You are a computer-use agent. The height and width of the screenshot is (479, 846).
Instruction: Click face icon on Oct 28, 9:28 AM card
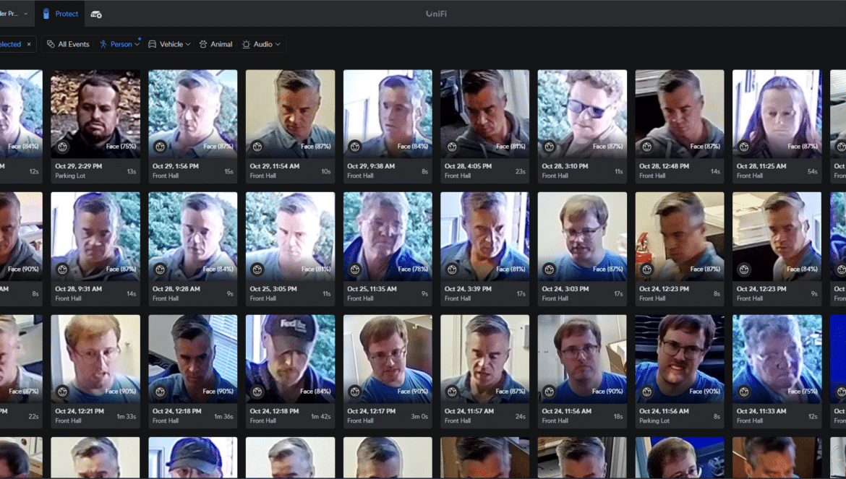160,269
